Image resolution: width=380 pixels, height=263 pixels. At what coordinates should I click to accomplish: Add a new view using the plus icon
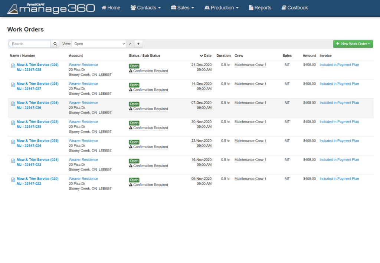138,43
